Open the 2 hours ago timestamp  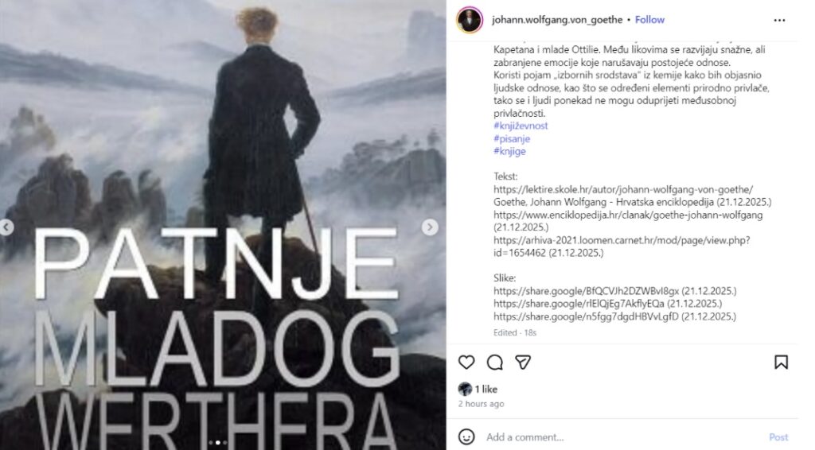(x=482, y=404)
